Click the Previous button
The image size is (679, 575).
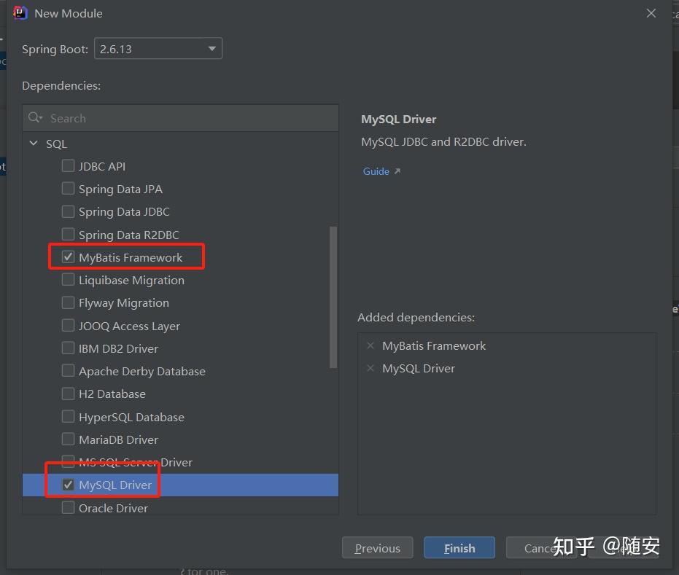tap(377, 547)
